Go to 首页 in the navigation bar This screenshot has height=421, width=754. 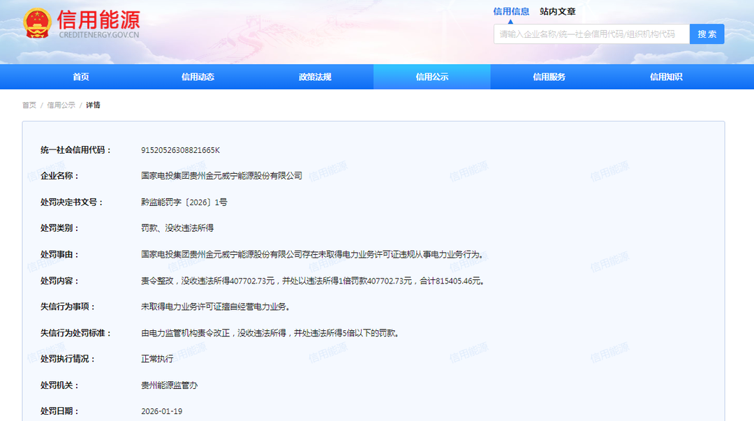coord(81,77)
